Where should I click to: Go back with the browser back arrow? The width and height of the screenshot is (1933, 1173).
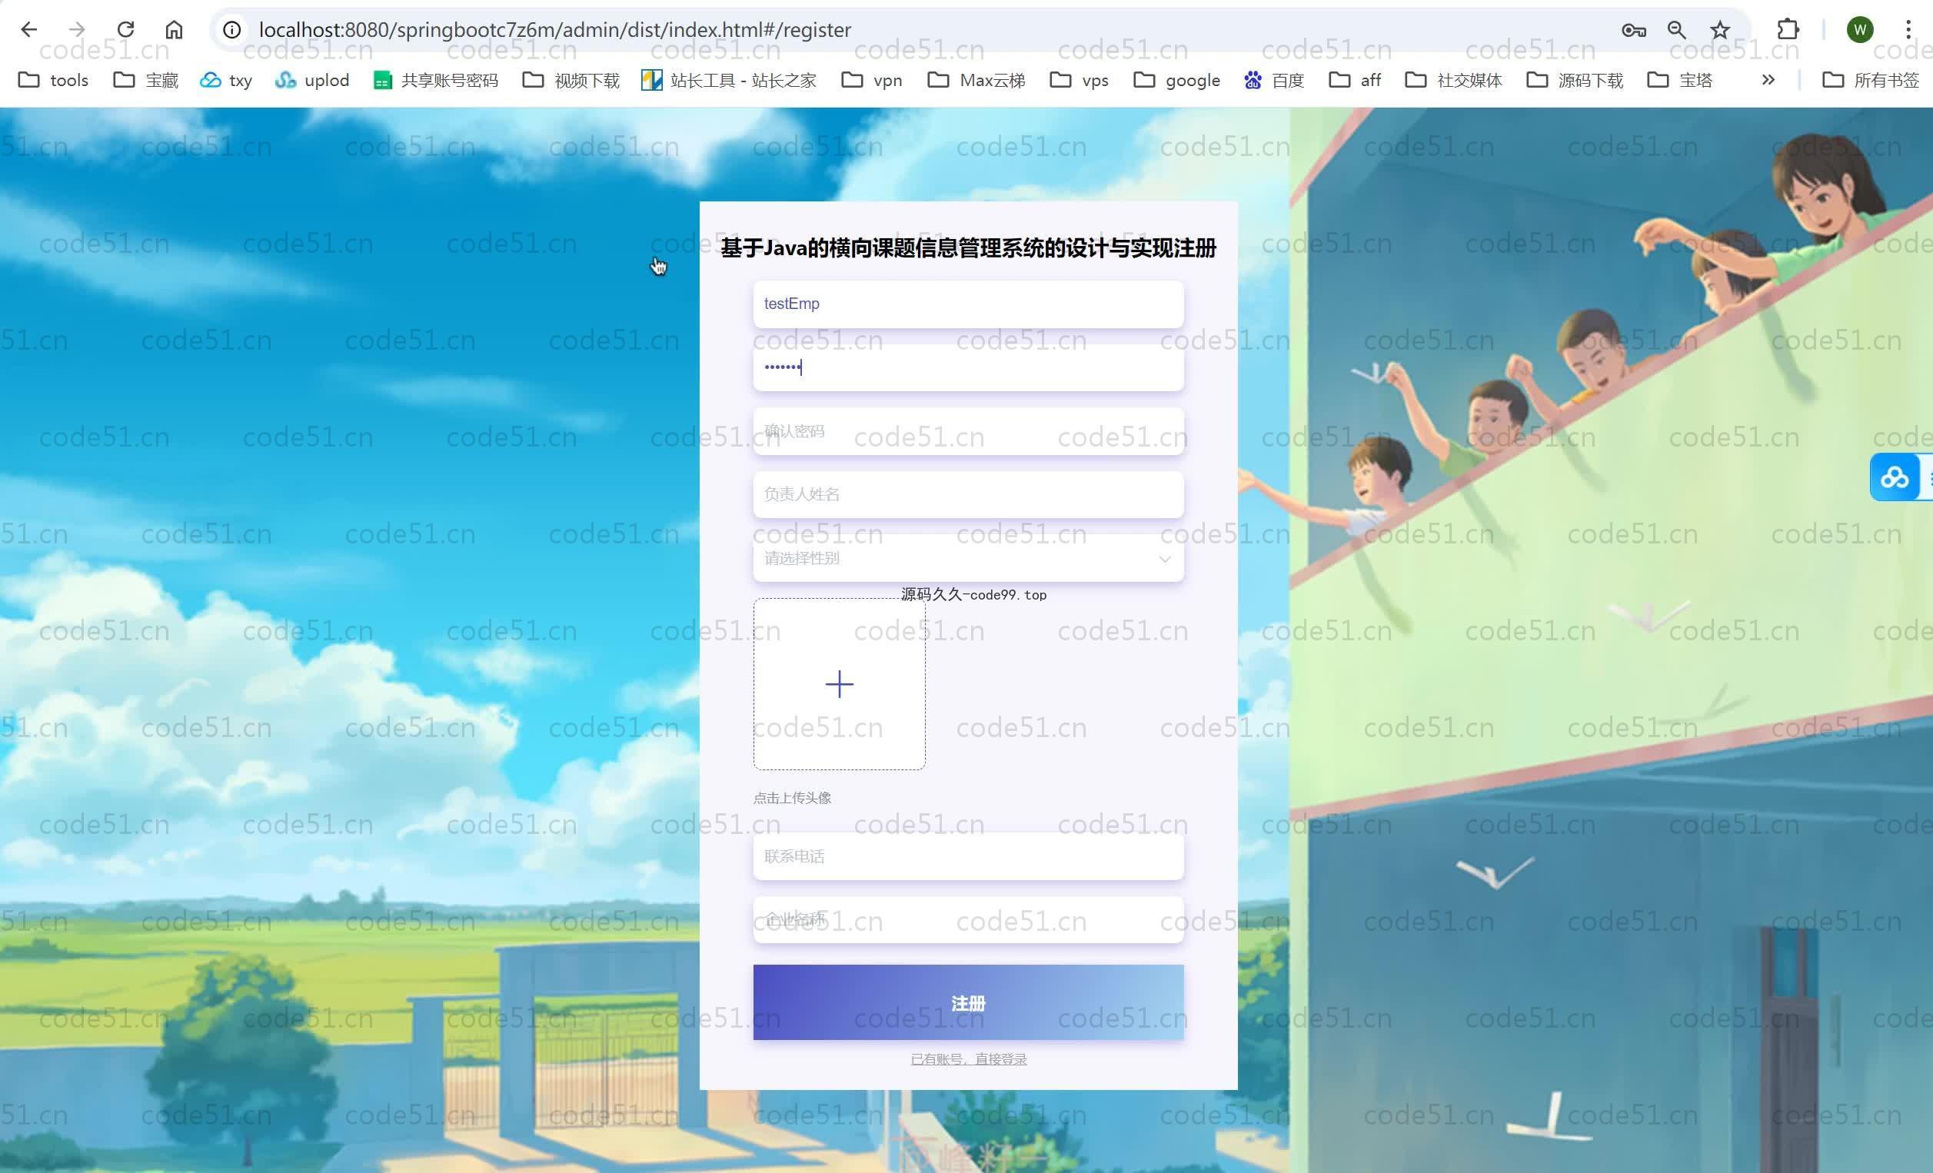click(29, 30)
